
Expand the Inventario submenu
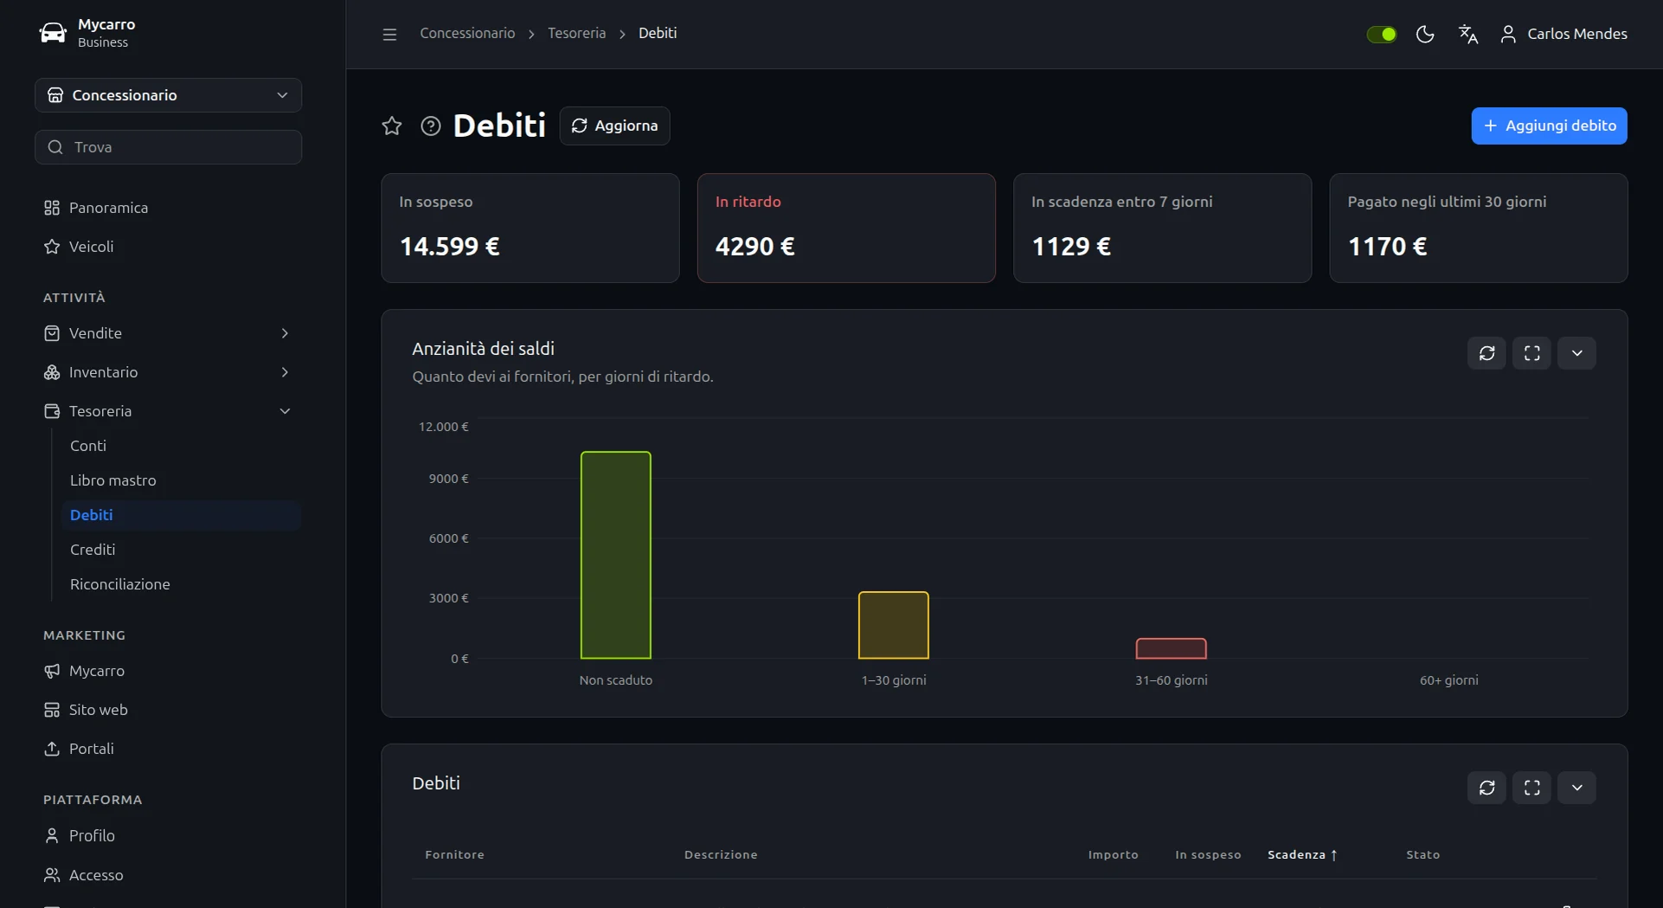click(x=168, y=372)
